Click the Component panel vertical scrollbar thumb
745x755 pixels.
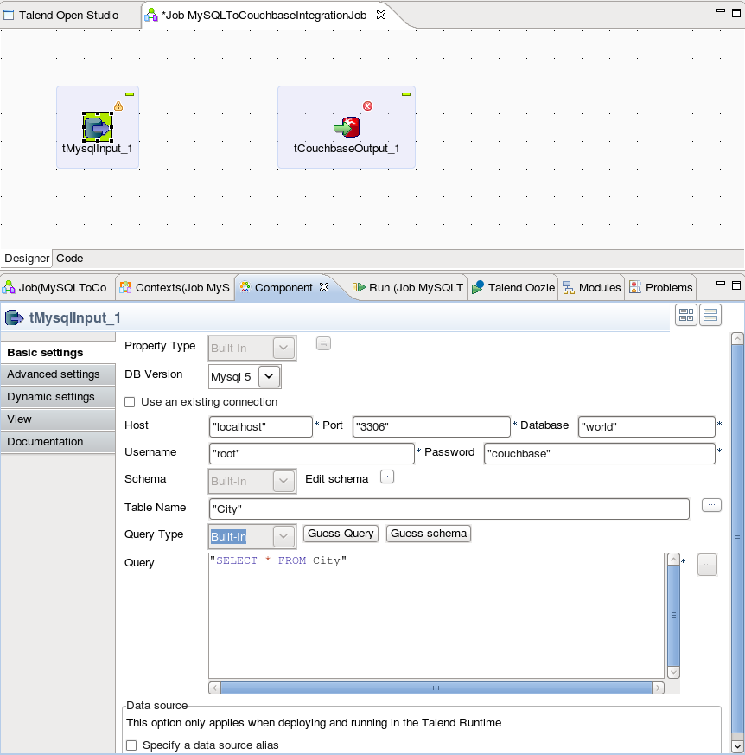[x=737, y=539]
